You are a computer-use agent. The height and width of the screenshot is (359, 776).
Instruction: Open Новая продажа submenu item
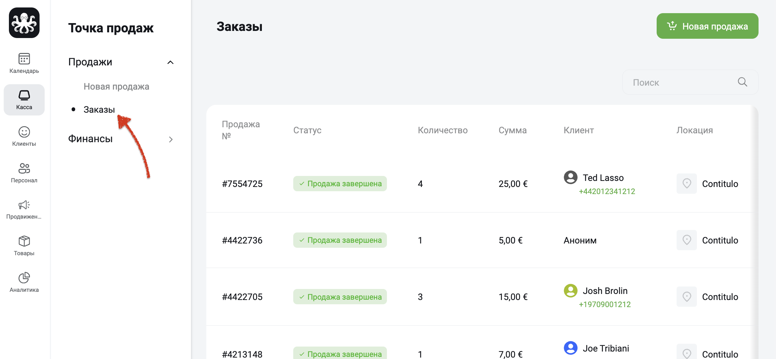117,86
